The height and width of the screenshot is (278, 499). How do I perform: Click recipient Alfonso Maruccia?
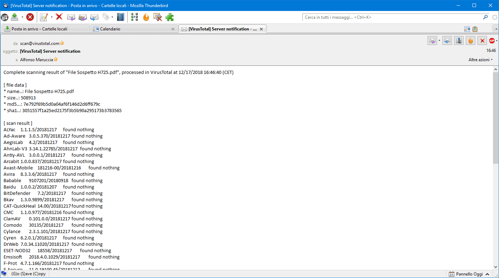coord(36,60)
